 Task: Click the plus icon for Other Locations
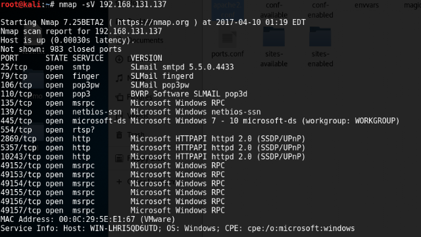click(x=119, y=181)
